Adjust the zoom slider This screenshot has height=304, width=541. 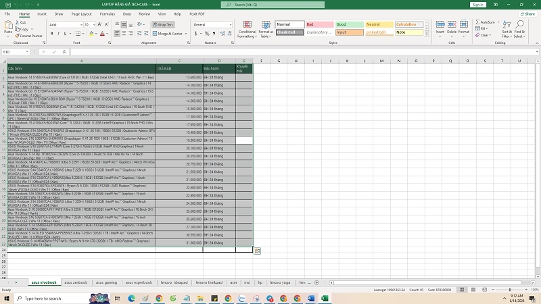pos(510,290)
